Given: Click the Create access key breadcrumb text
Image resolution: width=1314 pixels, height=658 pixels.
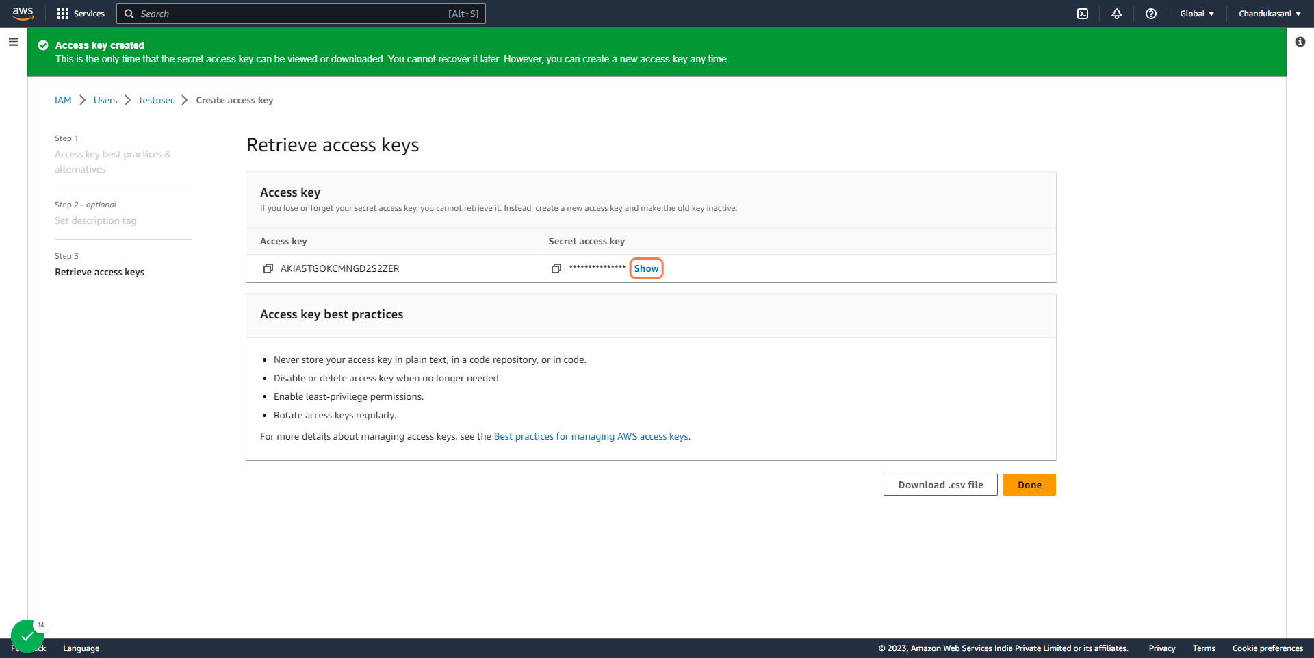Looking at the screenshot, I should coord(234,100).
